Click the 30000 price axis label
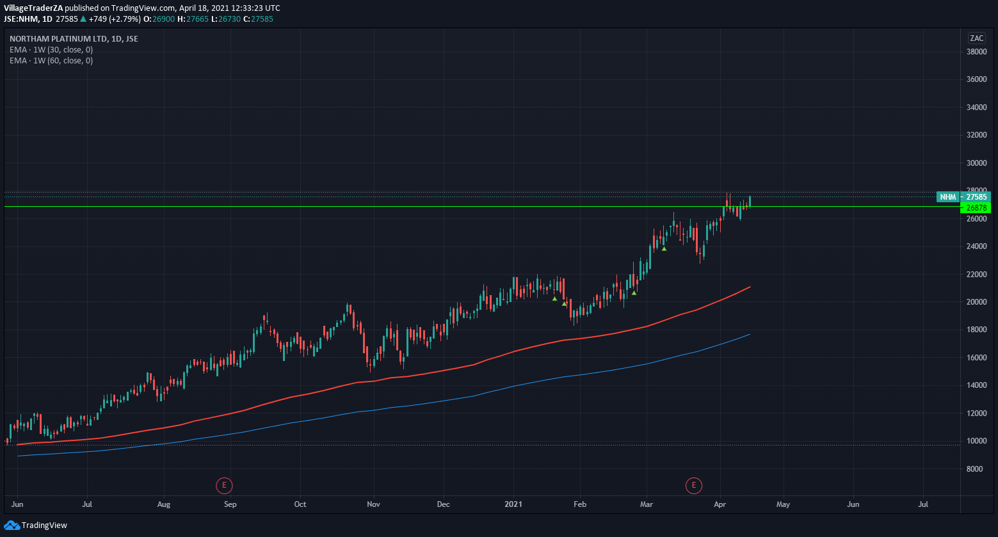This screenshot has width=998, height=537. coord(976,163)
